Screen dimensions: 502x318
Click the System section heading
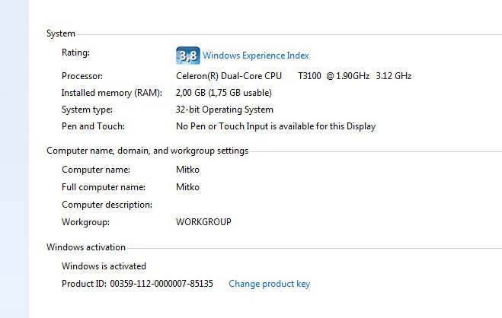[61, 33]
